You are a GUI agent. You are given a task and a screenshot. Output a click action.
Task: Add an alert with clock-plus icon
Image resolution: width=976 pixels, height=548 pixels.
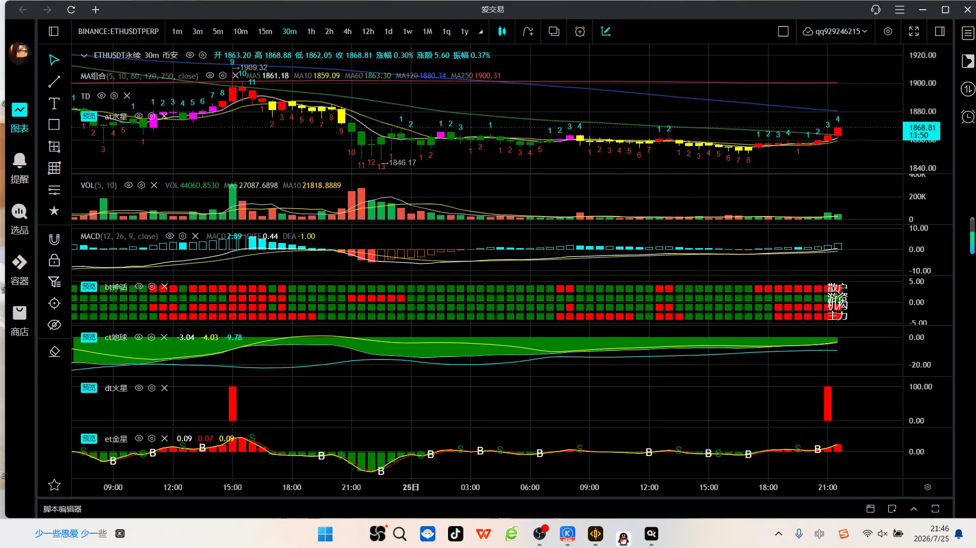click(580, 32)
